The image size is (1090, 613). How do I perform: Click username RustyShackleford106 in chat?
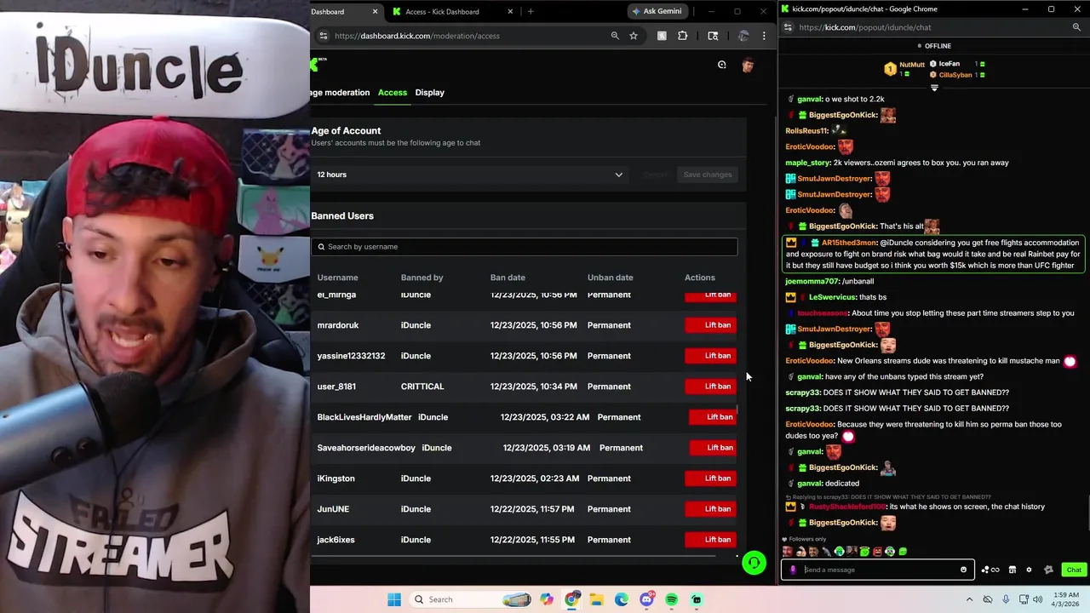click(x=847, y=507)
